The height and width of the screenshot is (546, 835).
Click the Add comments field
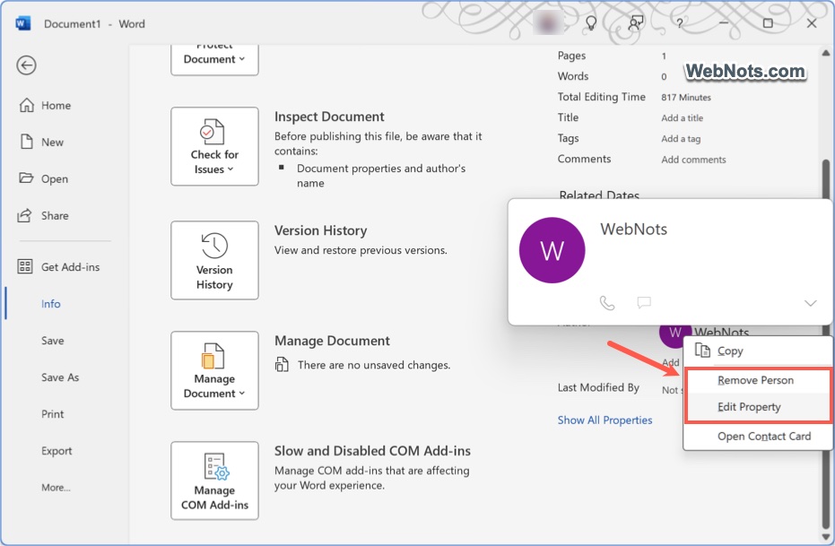pos(693,160)
